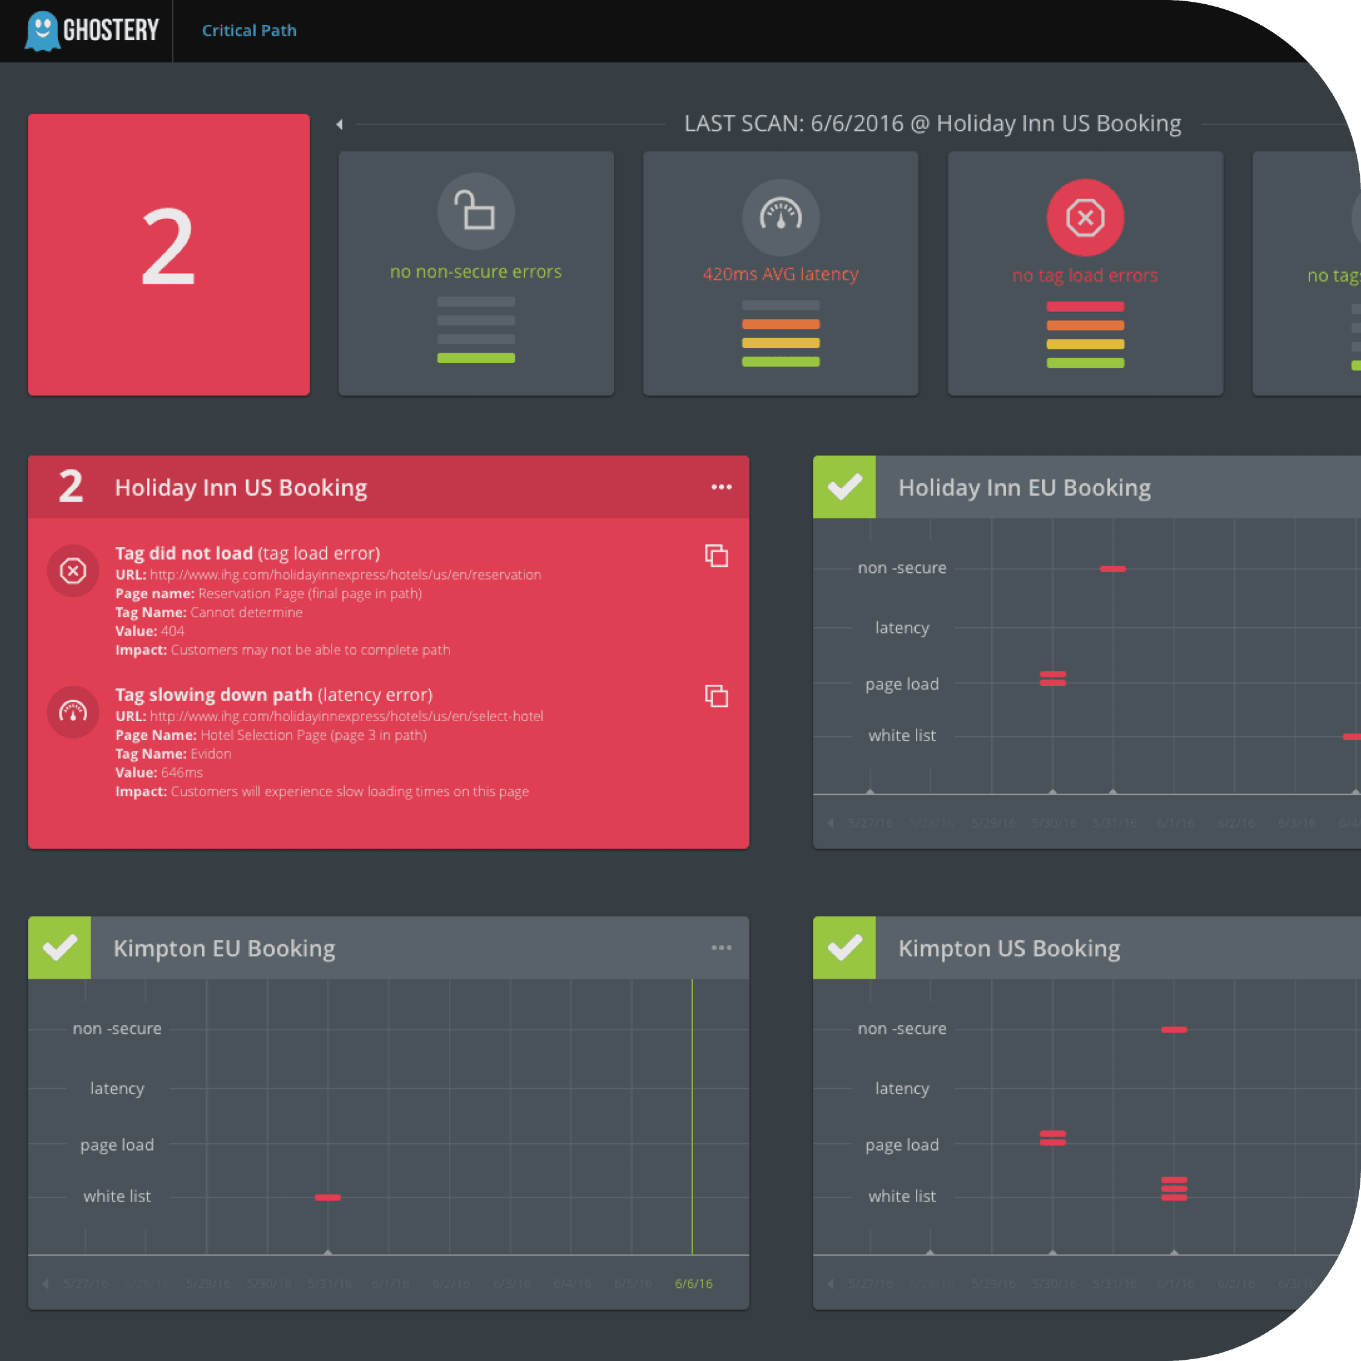Open the select-hotel page URL link

[x=346, y=716]
